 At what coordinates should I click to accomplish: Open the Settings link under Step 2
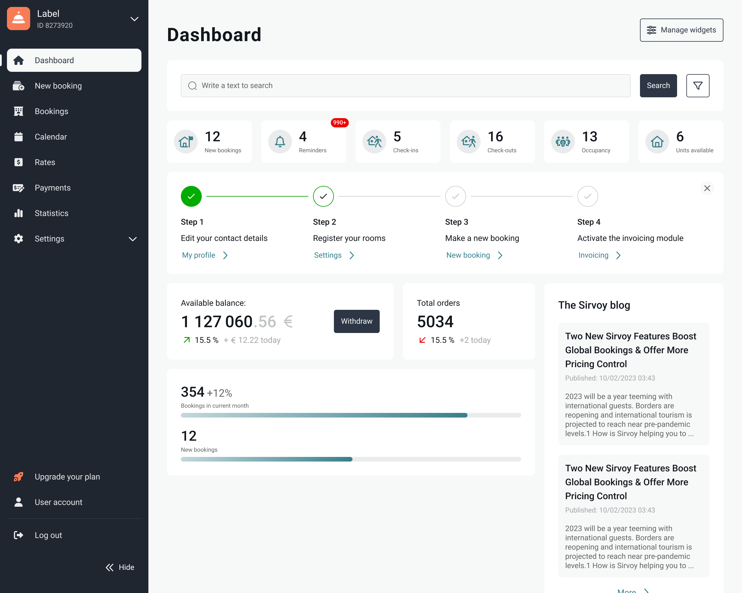point(334,255)
